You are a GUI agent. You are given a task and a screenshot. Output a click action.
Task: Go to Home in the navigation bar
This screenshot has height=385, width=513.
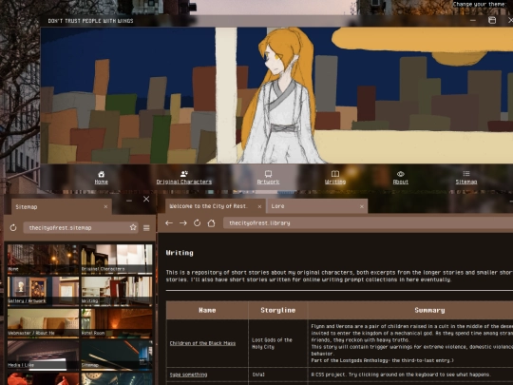(101, 182)
